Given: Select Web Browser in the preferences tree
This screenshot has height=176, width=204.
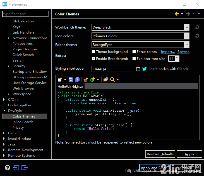Looking at the screenshot, I should pyautogui.click(x=23, y=88).
